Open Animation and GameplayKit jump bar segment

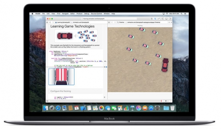pos(80,22)
